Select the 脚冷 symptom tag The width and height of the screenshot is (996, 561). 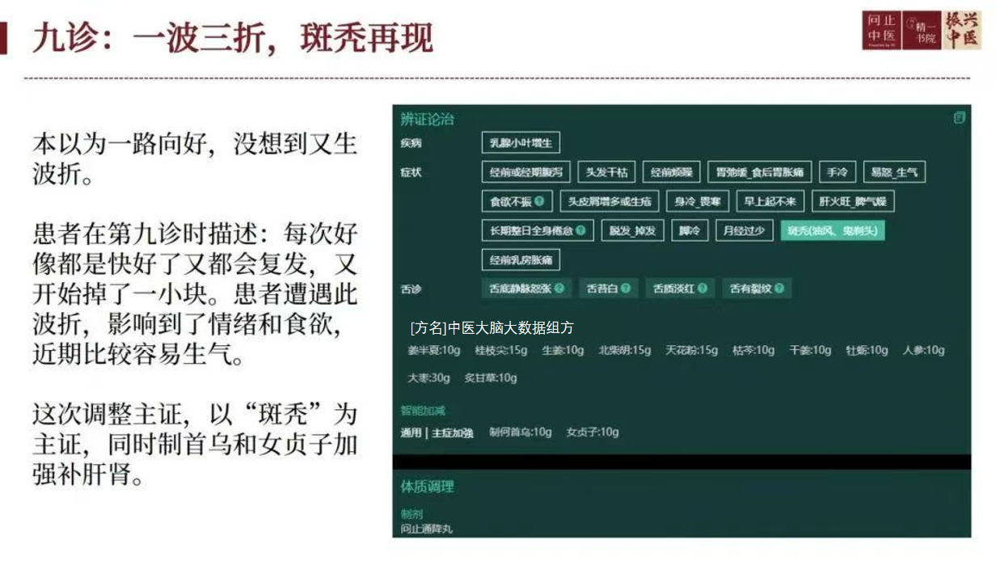pyautogui.click(x=690, y=230)
